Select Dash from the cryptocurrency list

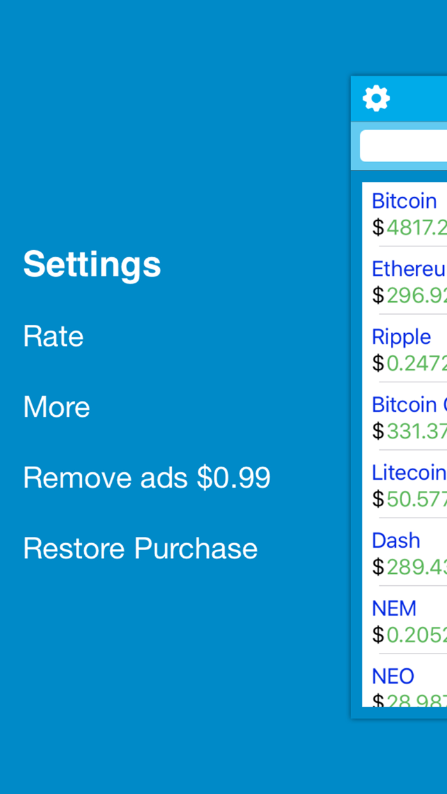point(396,540)
